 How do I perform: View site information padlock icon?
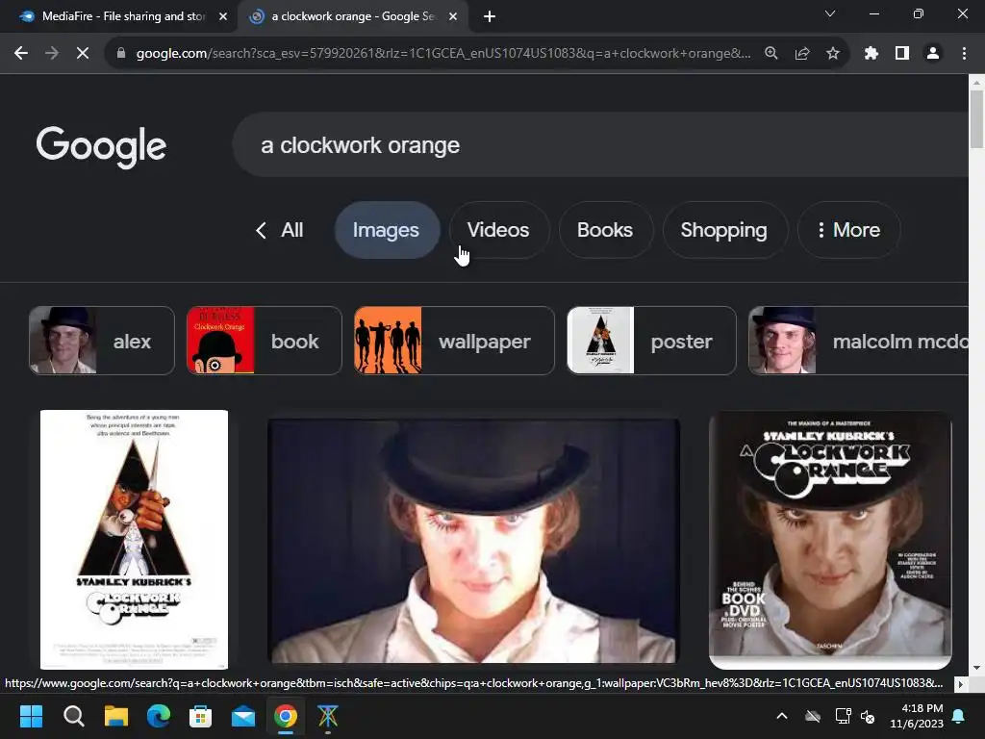121,54
